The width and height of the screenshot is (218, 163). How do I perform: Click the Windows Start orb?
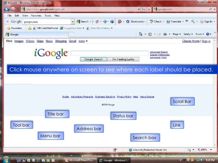(x=6, y=160)
